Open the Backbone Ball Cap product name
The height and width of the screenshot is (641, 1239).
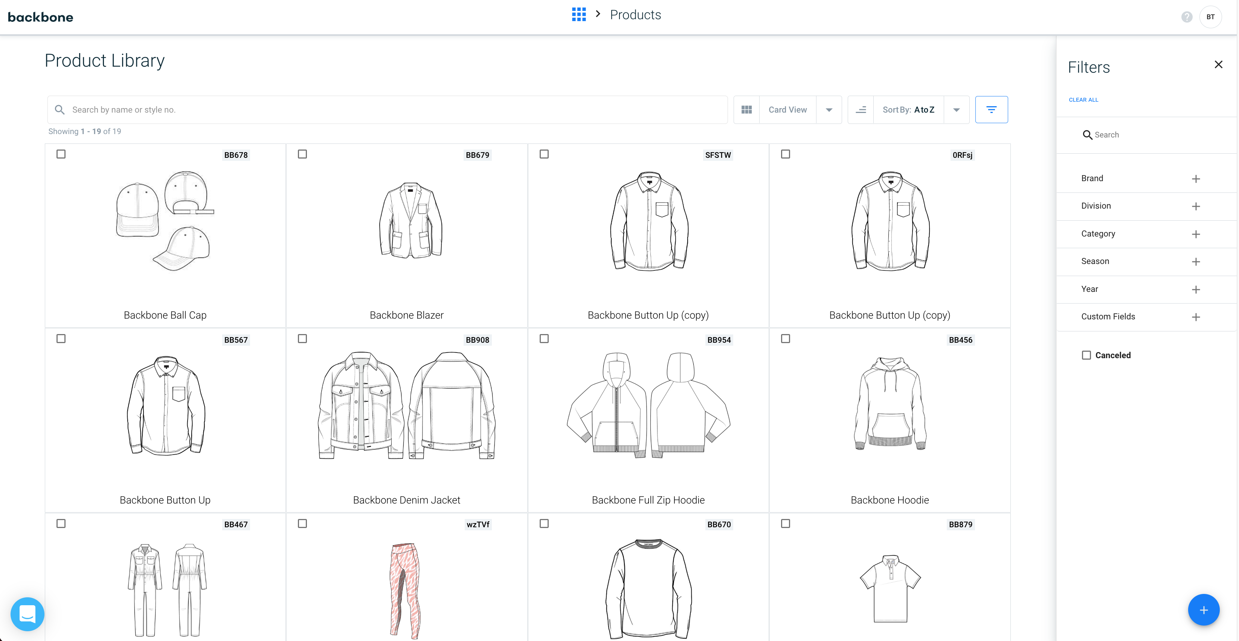click(x=165, y=316)
